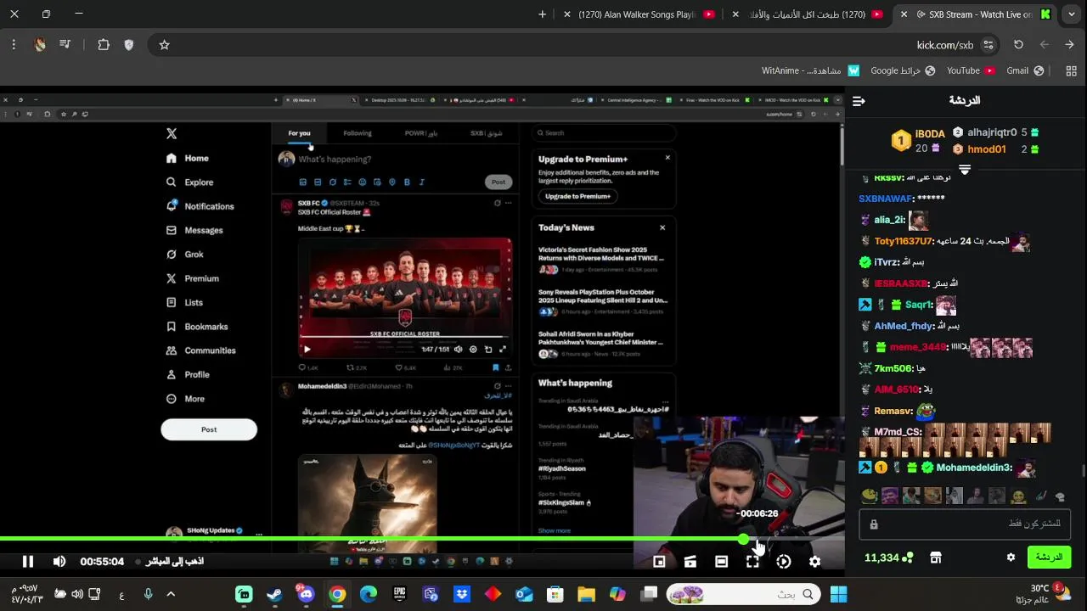
Task: Open the extensions puzzle icon
Action: [x=104, y=45]
